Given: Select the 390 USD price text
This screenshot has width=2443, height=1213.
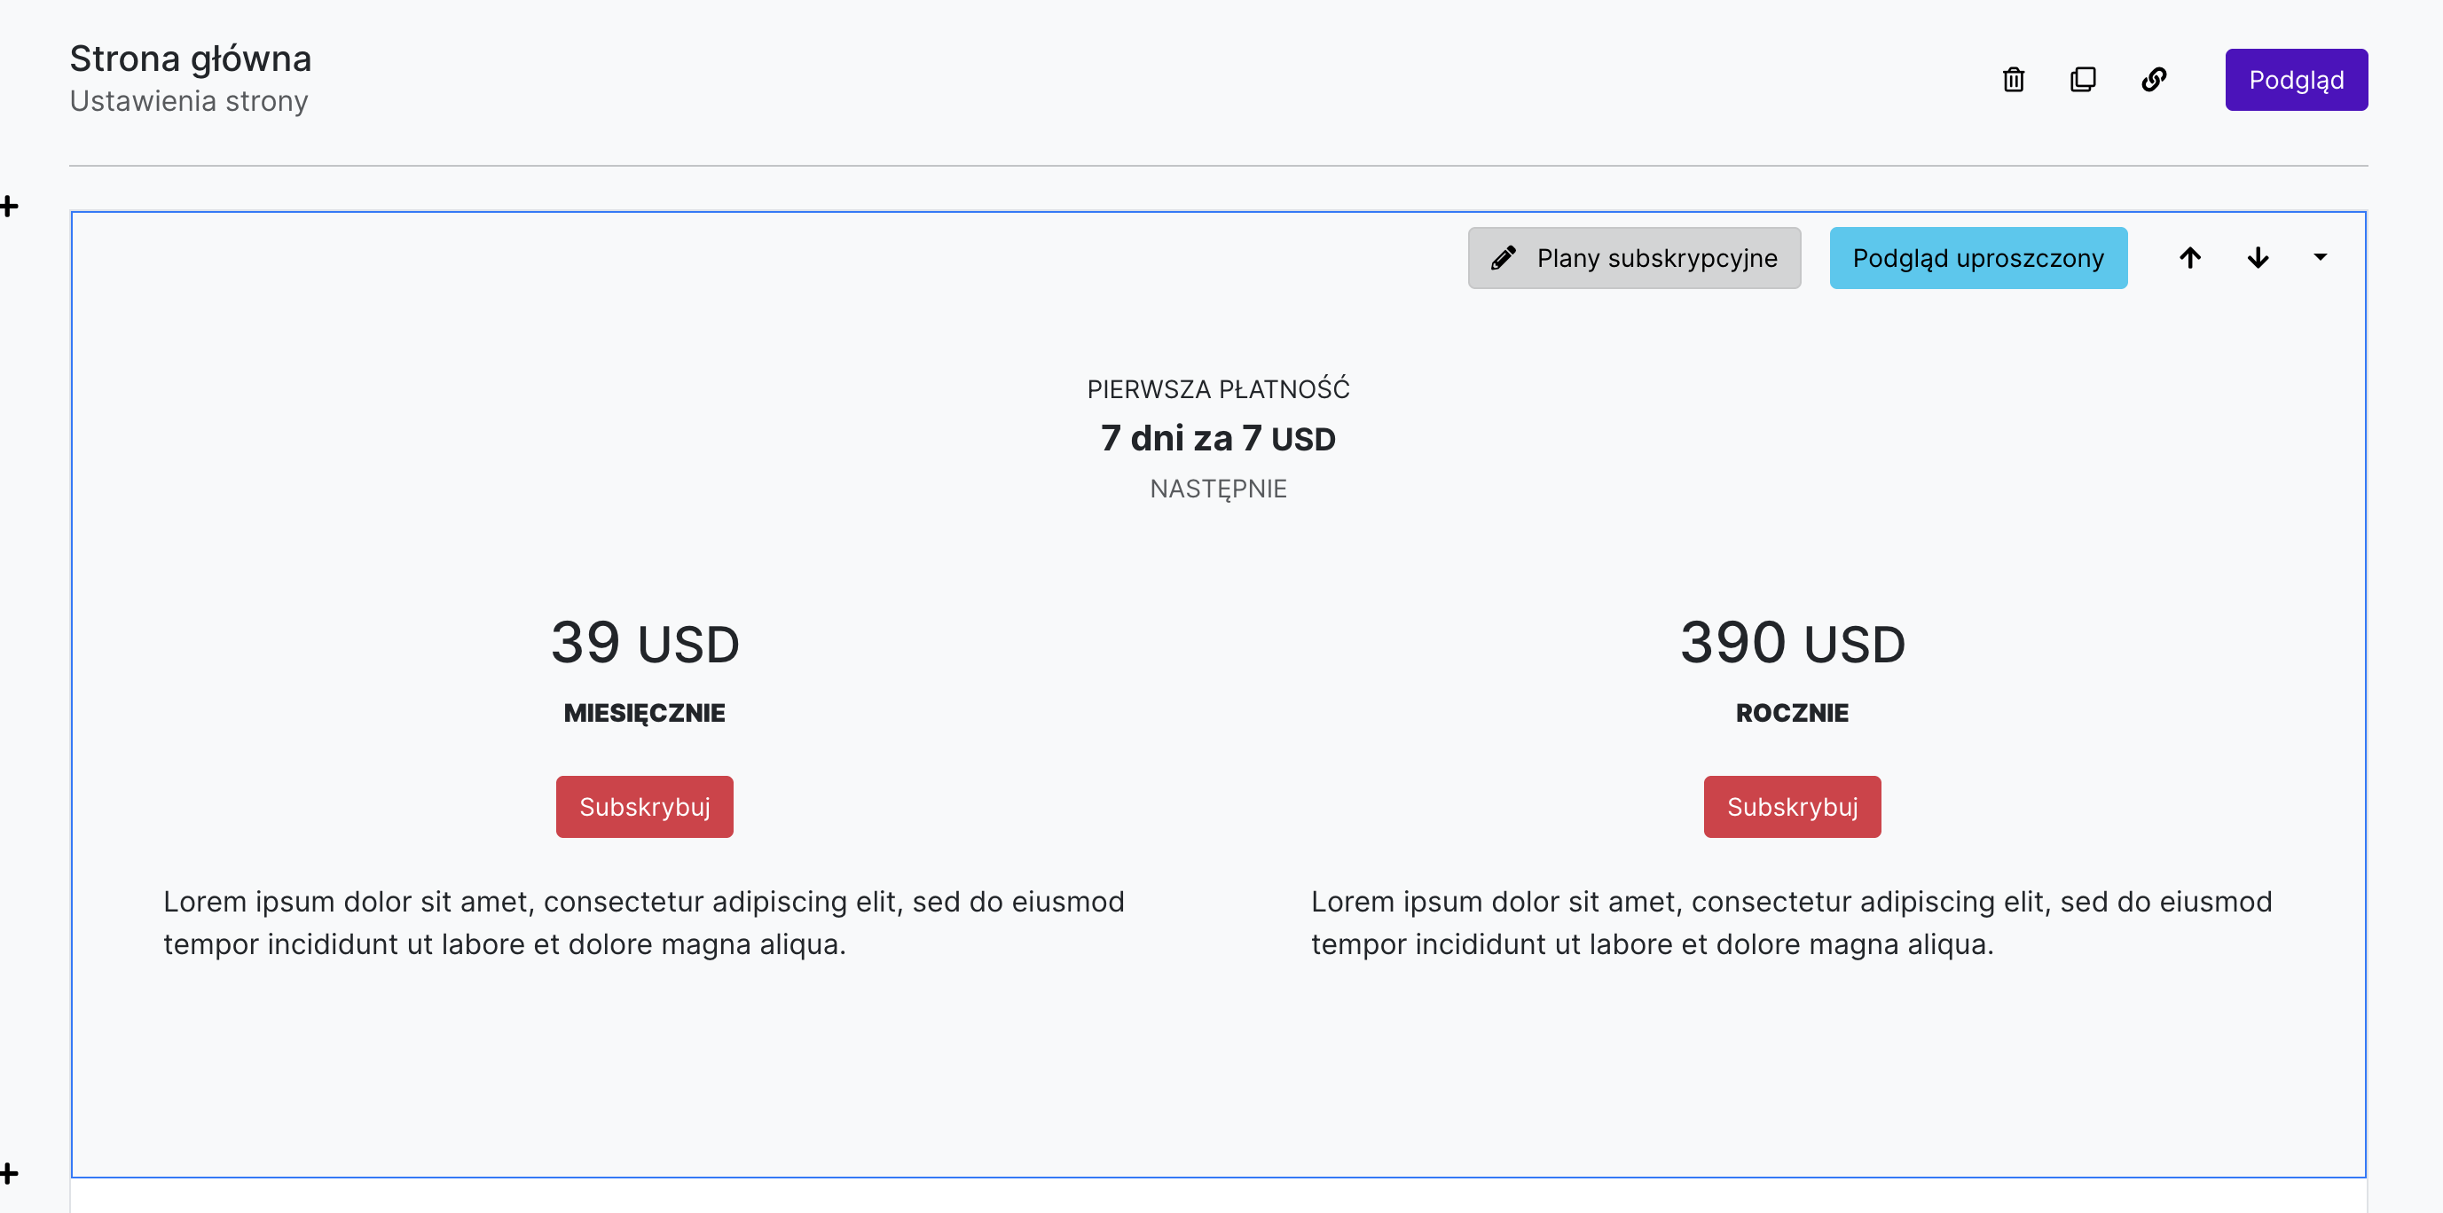Looking at the screenshot, I should 1793,643.
